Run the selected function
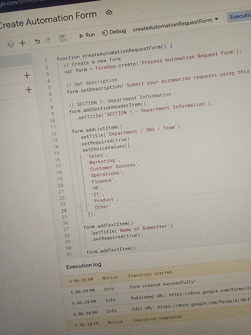 click(x=87, y=35)
